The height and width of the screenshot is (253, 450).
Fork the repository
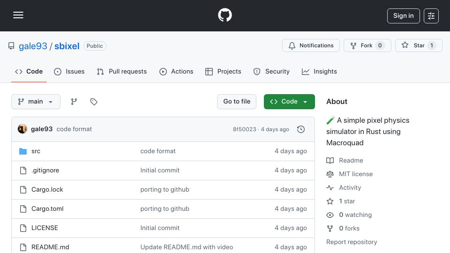(367, 45)
